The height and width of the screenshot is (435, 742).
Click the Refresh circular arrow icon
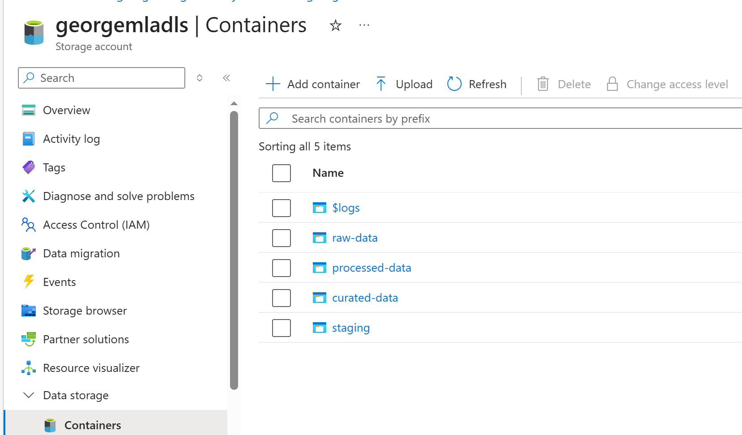point(454,84)
